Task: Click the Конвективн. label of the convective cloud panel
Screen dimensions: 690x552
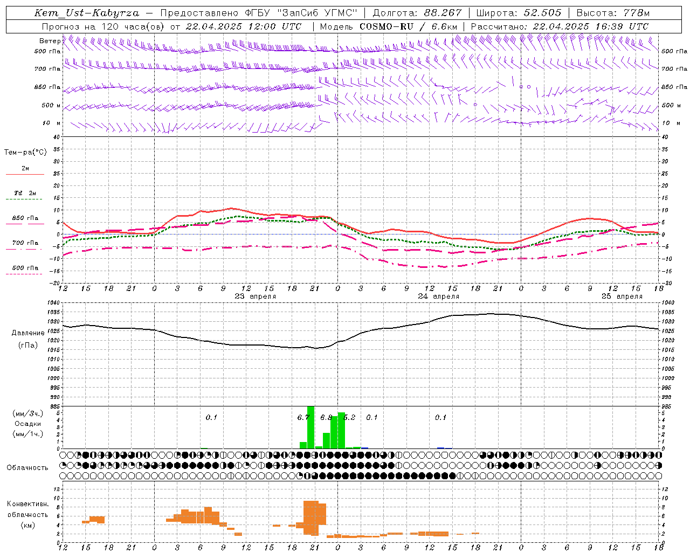Action: (28, 504)
